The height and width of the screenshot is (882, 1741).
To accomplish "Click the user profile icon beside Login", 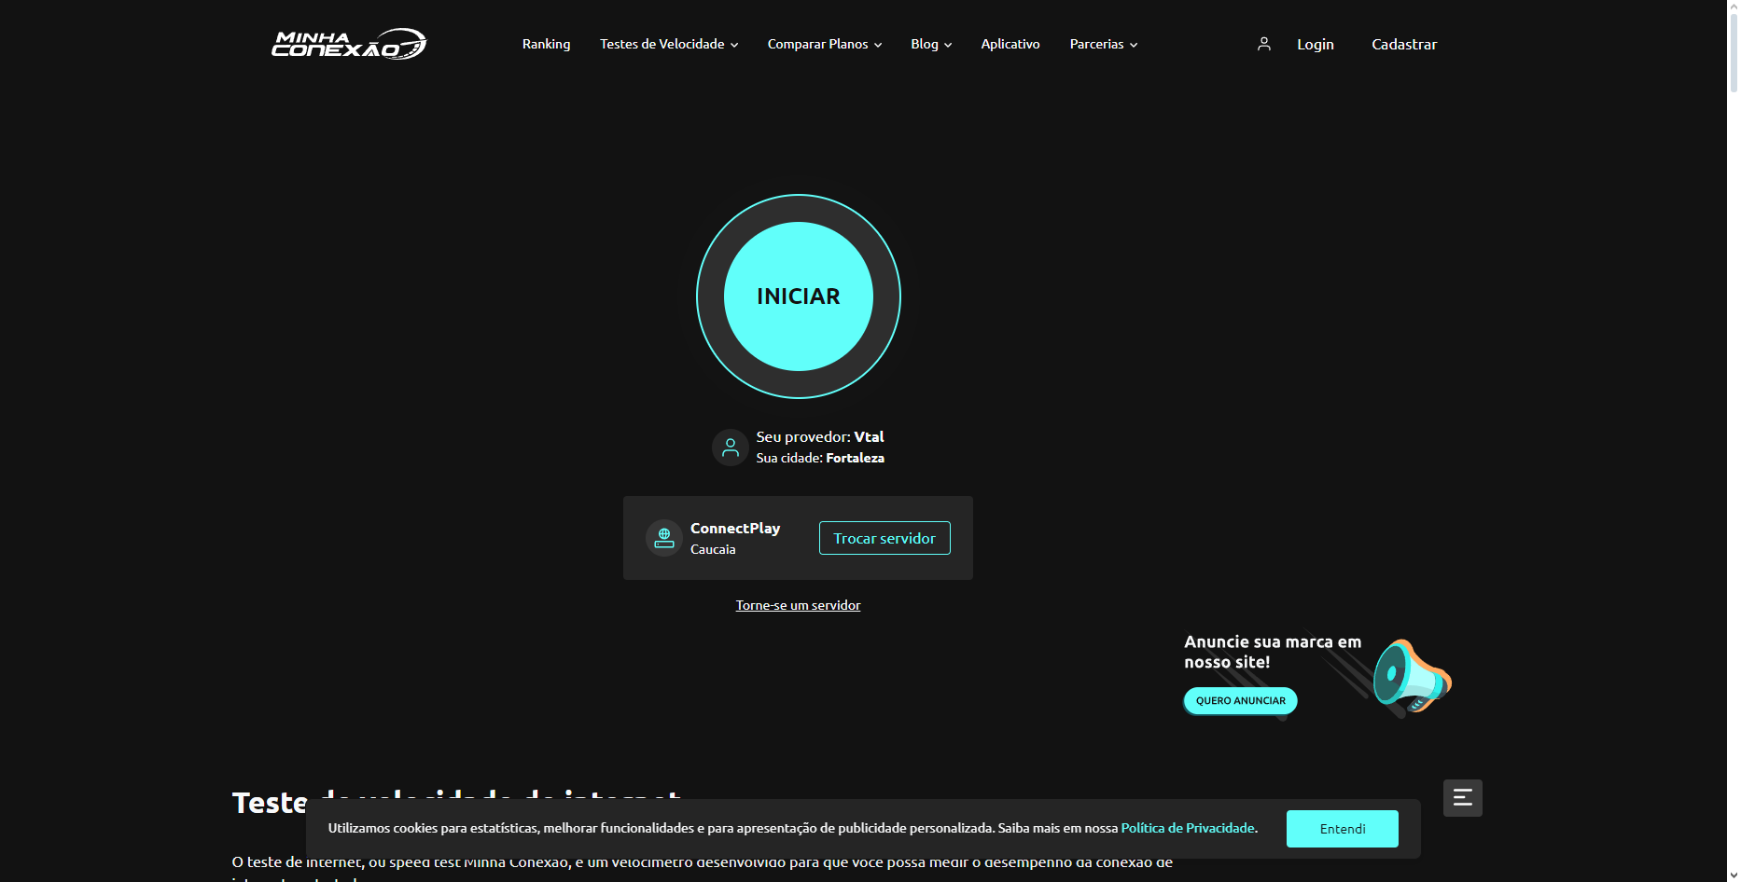I will pyautogui.click(x=1264, y=44).
